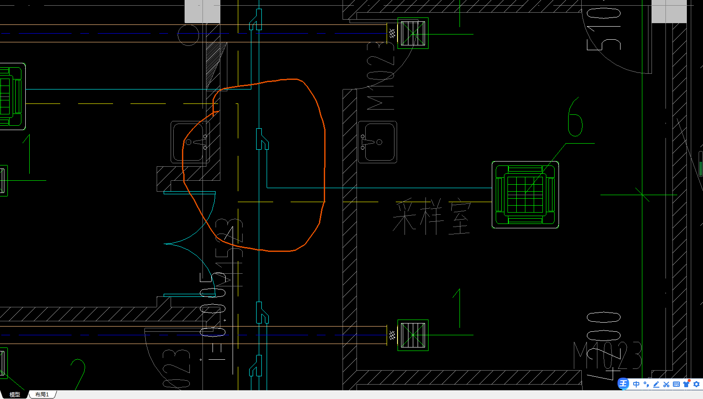Select the 采样室 room label text

(x=432, y=216)
